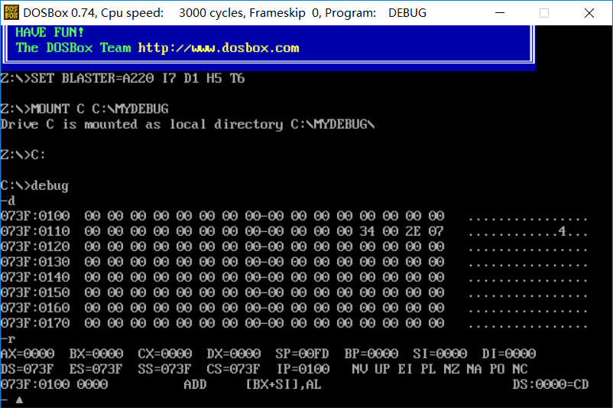
Task: Click the DS:0000=CD value
Action: coord(551,384)
